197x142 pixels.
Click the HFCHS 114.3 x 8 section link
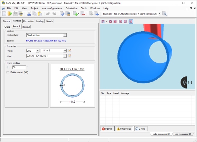46,41
